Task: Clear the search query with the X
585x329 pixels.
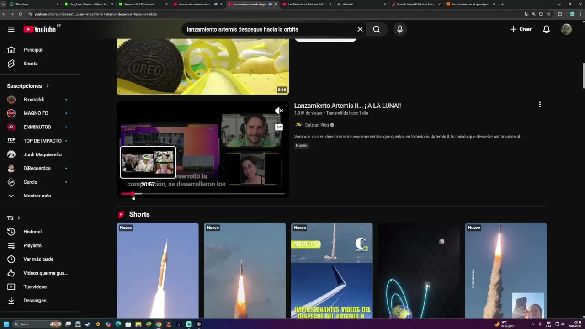Action: (360, 29)
